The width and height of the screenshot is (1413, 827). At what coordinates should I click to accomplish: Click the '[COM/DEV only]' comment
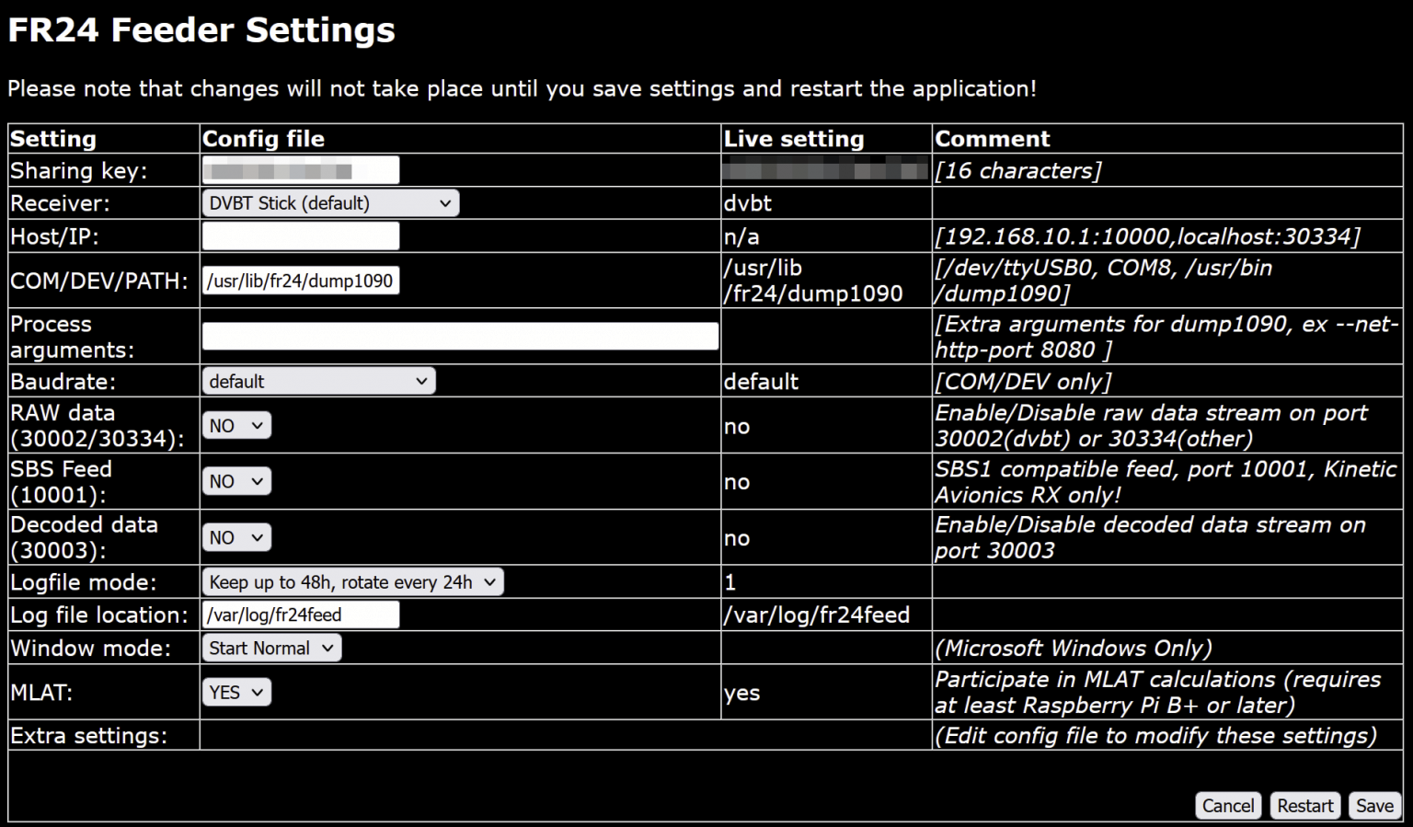coord(1024,381)
